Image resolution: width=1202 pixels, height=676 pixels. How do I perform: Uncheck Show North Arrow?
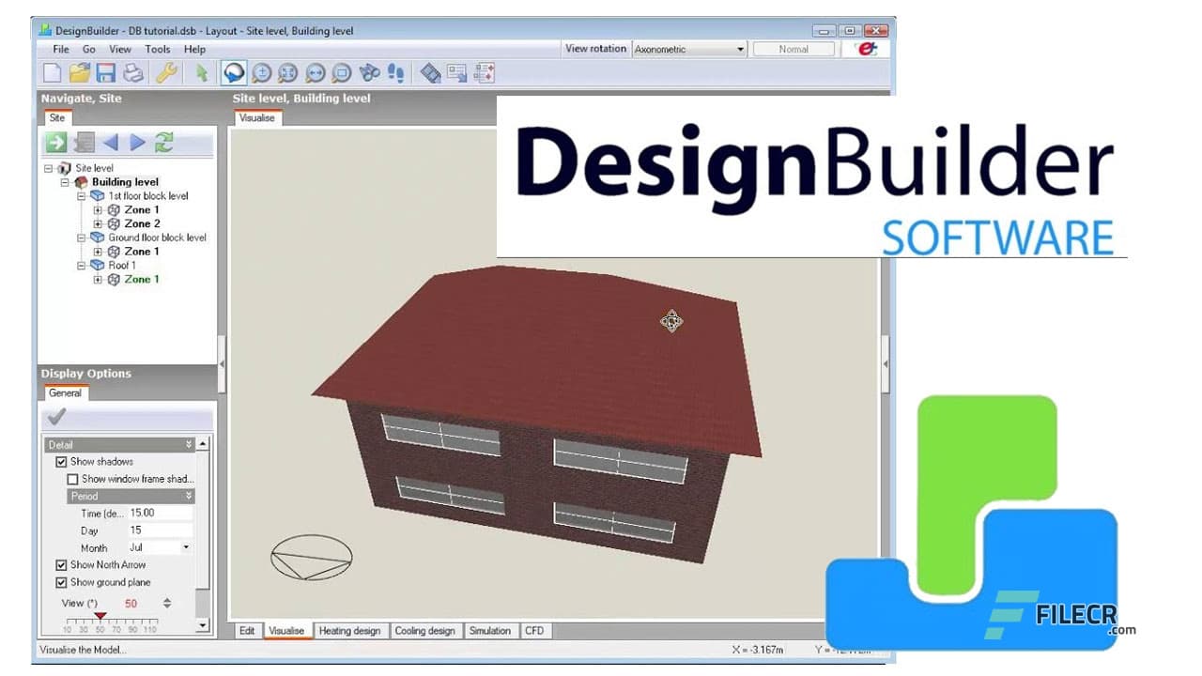tap(60, 564)
